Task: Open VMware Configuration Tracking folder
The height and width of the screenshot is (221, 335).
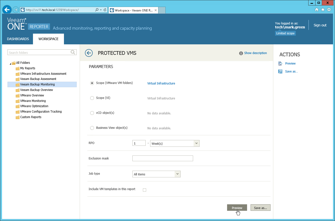Action: tap(41, 112)
